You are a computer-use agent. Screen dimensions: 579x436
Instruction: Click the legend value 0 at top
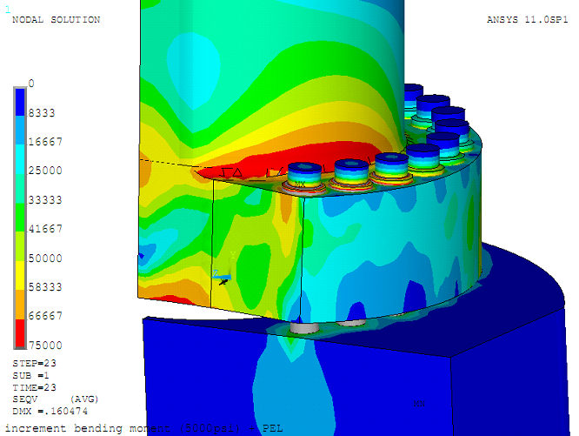(31, 84)
